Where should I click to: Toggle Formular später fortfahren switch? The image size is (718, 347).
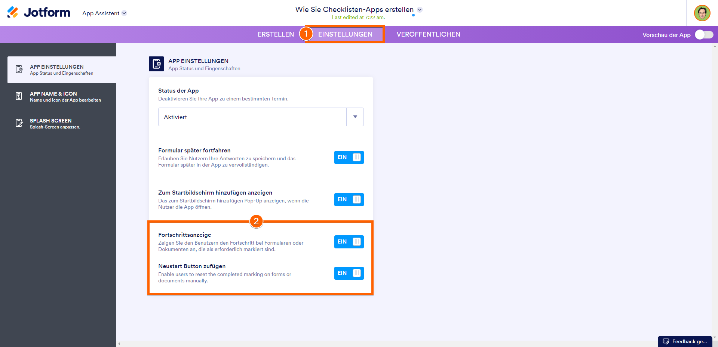click(x=349, y=157)
